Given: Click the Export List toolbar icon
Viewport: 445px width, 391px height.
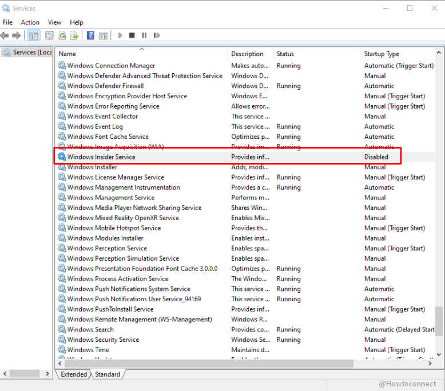Looking at the screenshot, I should click(74, 35).
